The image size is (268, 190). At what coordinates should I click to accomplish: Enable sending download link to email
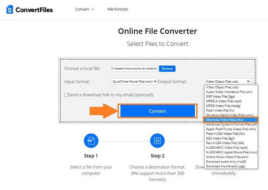point(66,95)
